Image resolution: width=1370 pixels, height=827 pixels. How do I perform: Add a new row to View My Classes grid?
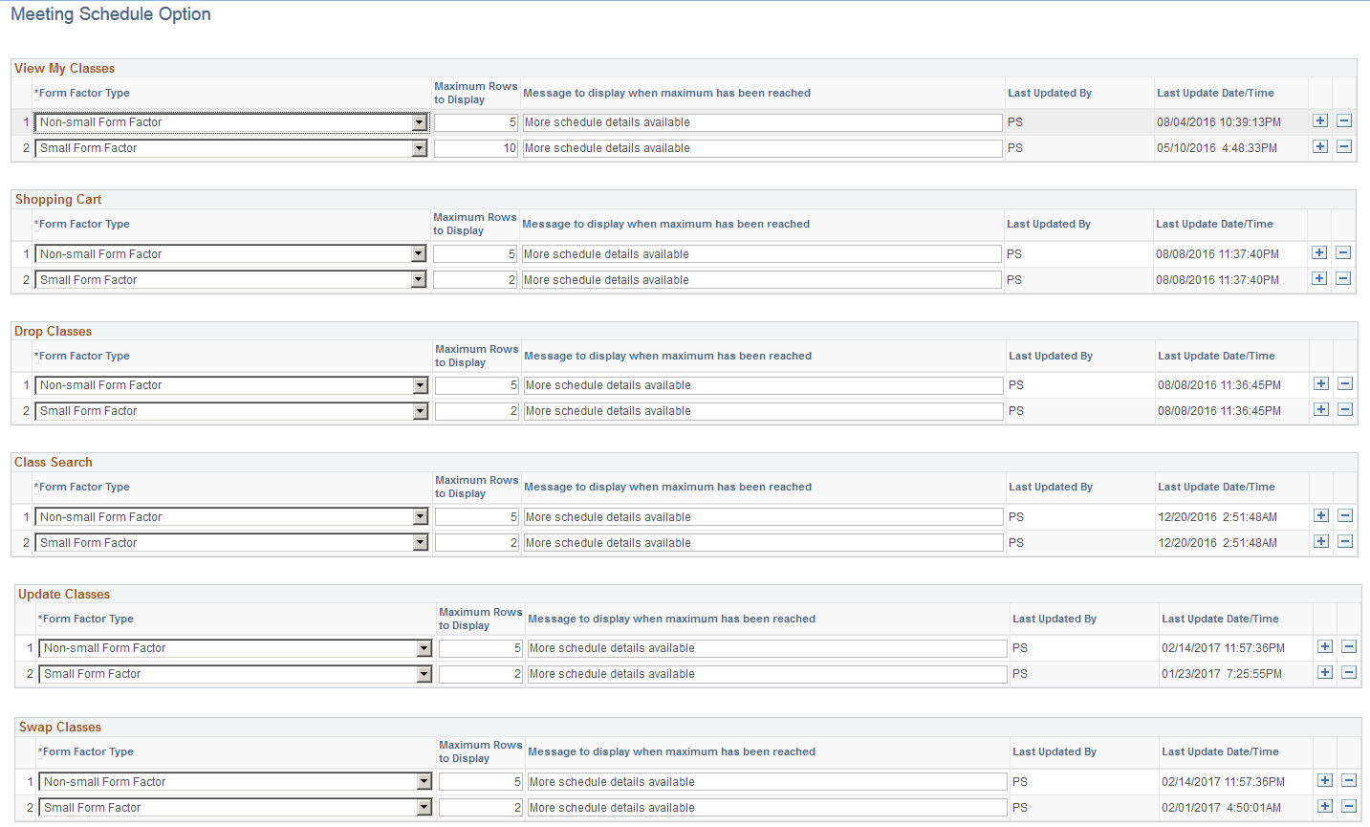1320,120
